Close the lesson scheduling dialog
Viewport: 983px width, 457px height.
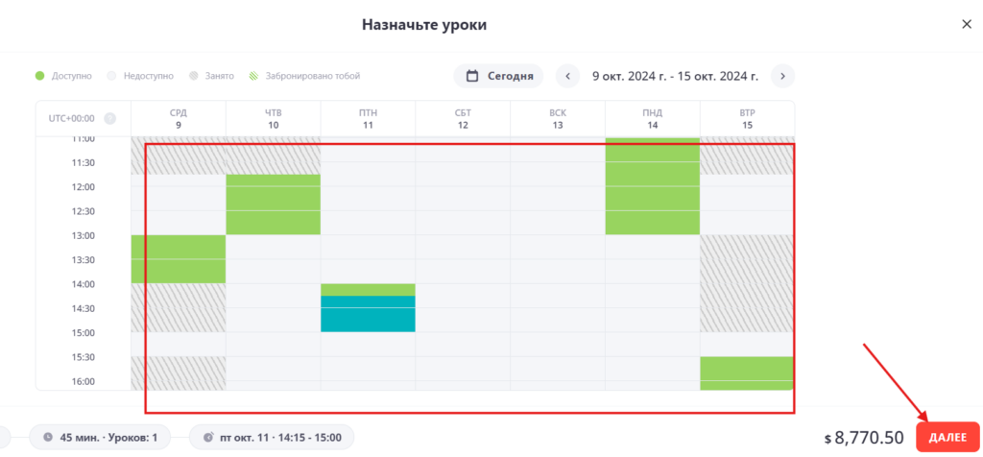click(x=966, y=24)
